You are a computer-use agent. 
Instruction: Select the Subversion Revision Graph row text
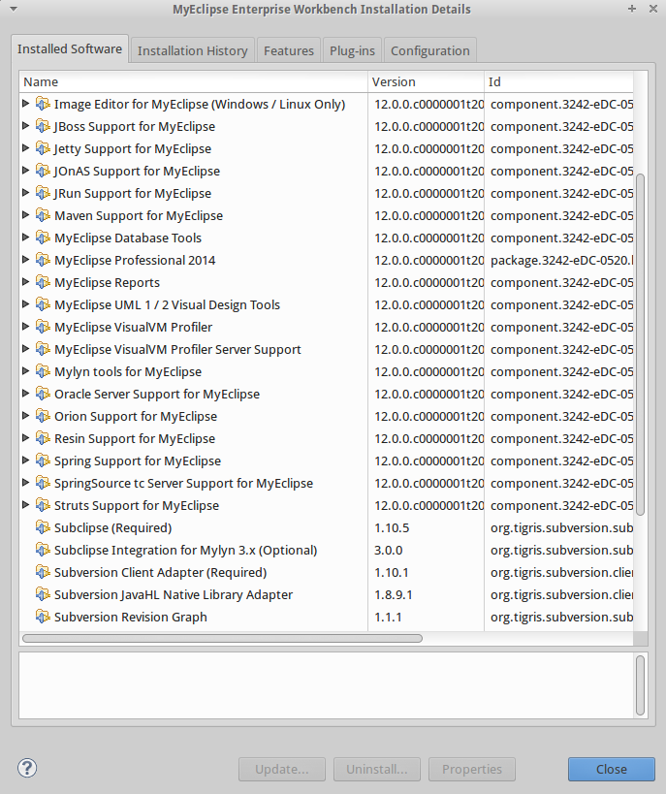point(131,617)
